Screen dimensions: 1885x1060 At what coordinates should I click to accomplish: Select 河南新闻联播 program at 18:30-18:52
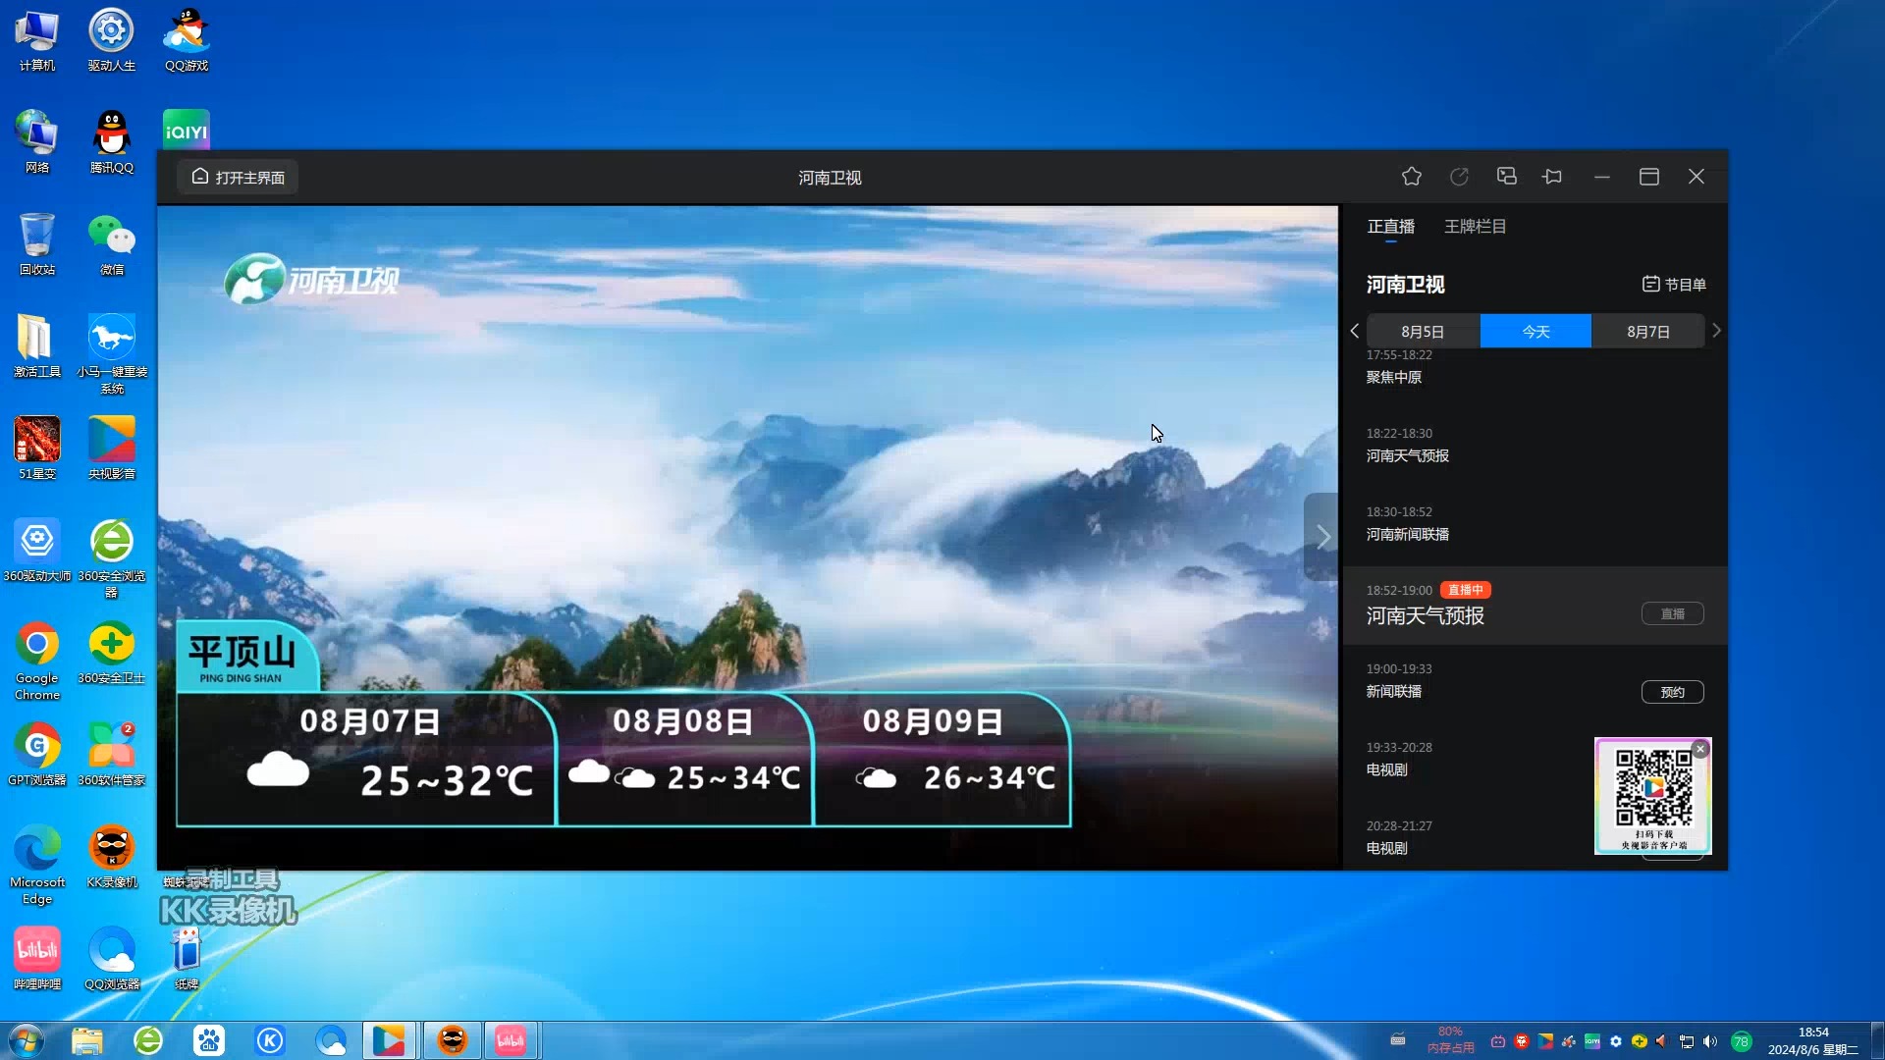click(1535, 524)
